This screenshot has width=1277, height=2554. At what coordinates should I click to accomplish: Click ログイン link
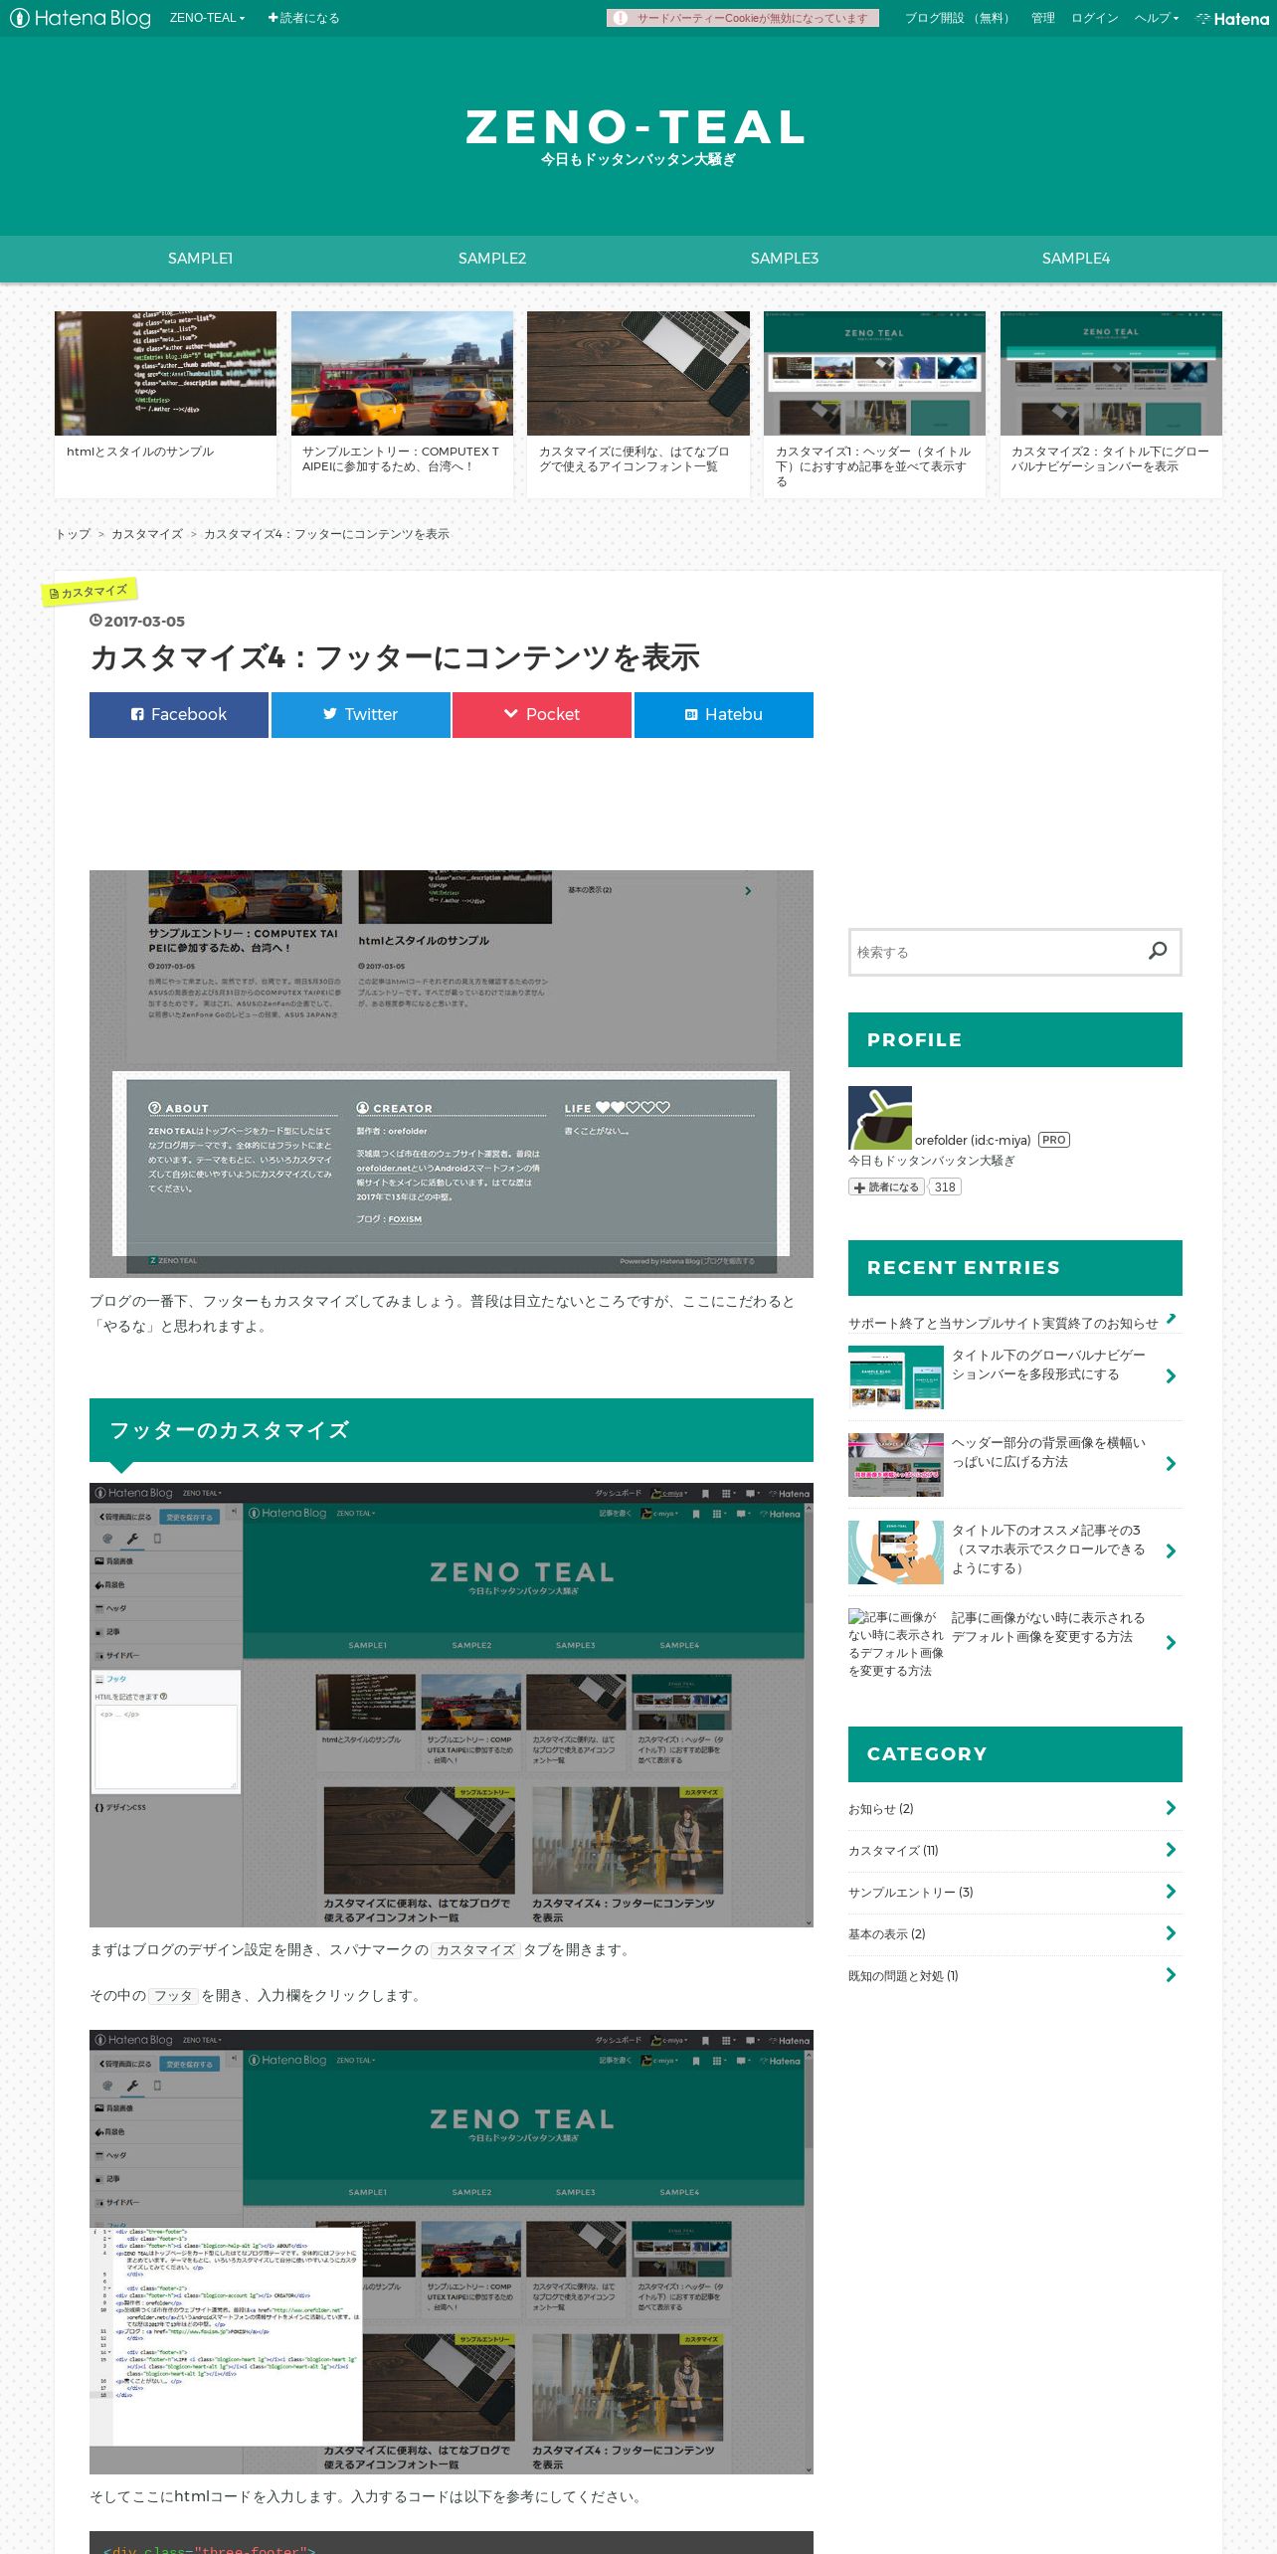pos(1094,18)
